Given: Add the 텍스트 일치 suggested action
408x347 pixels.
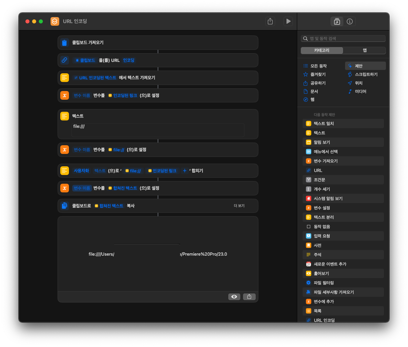Looking at the screenshot, I should click(x=343, y=123).
